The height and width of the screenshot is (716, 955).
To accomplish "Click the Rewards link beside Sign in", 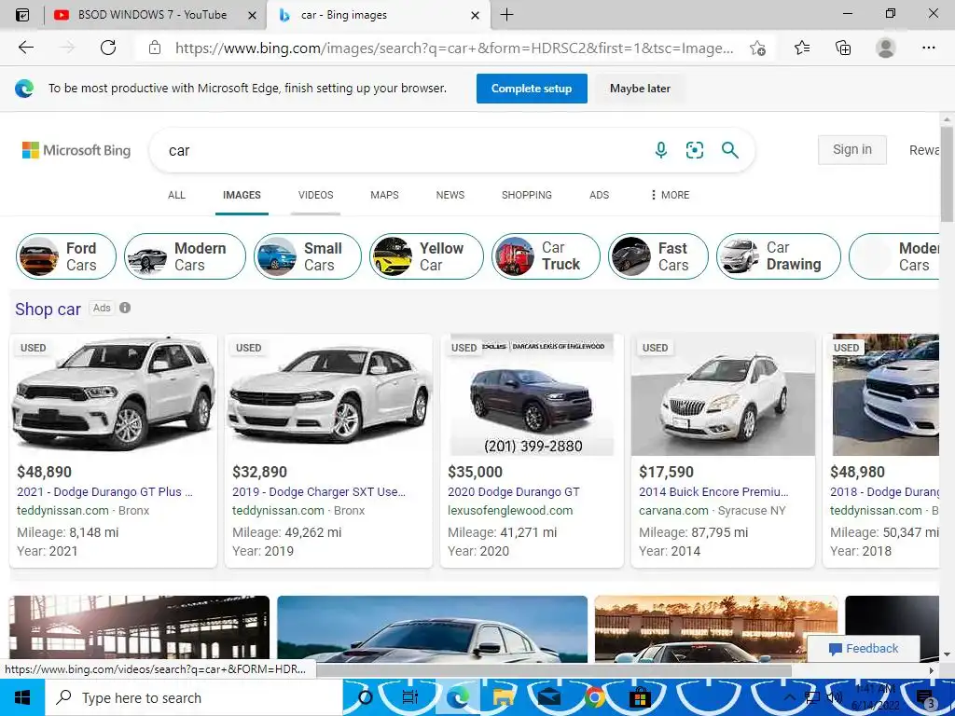I will click(x=924, y=150).
